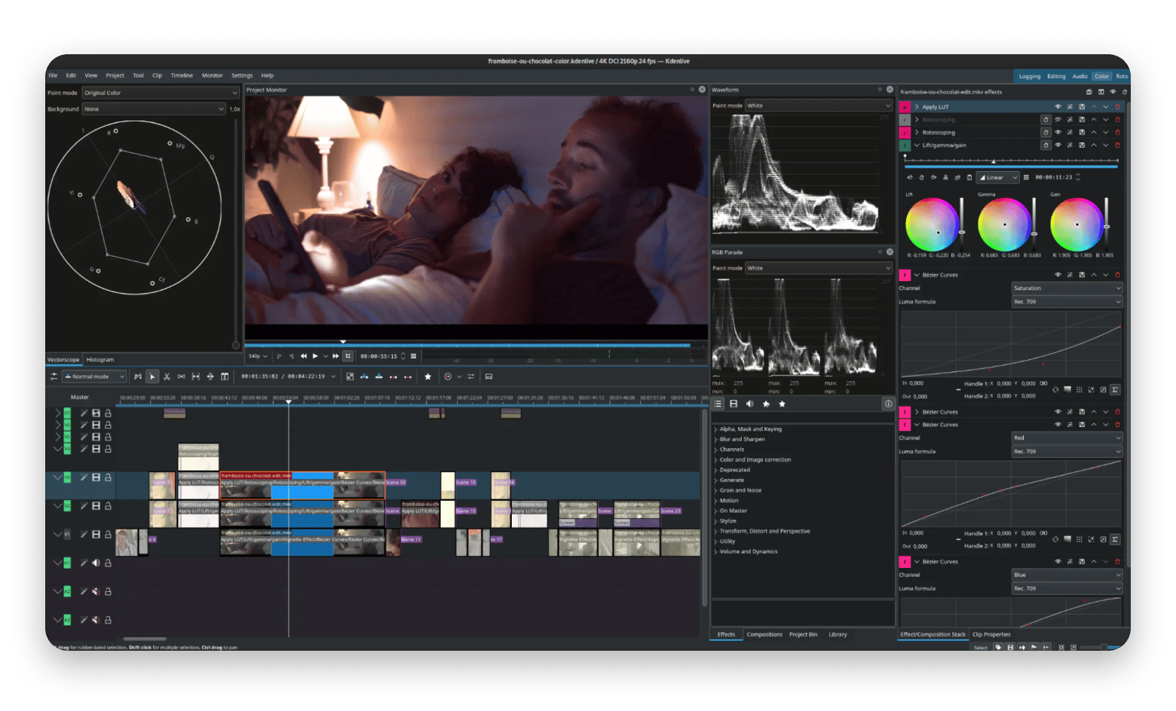Switch to the Editing workspace layout
This screenshot has height=711, width=1176.
[x=1056, y=76]
